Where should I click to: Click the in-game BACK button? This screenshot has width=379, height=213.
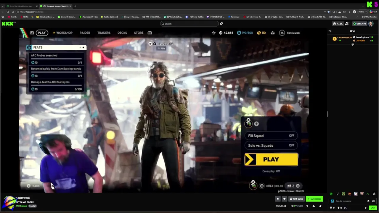[33, 186]
